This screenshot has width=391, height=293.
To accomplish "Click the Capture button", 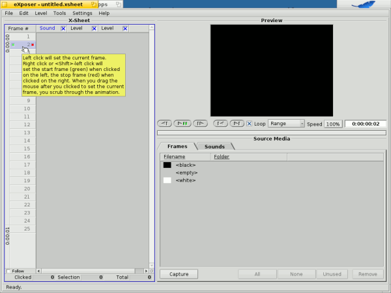I will (x=179, y=274).
